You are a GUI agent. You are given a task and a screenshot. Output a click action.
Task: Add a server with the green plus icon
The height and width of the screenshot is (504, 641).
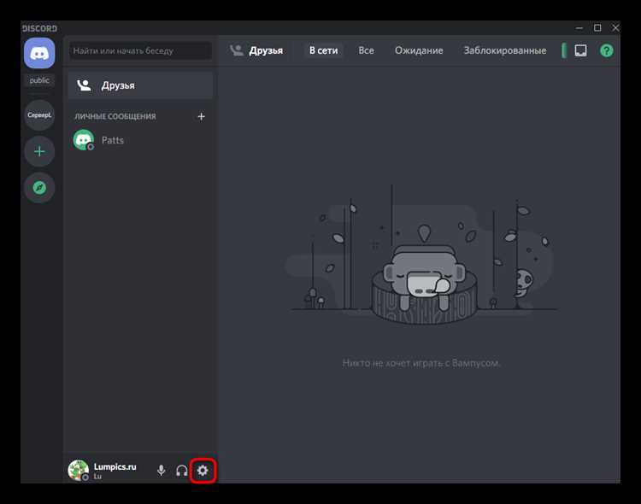pyautogui.click(x=39, y=152)
